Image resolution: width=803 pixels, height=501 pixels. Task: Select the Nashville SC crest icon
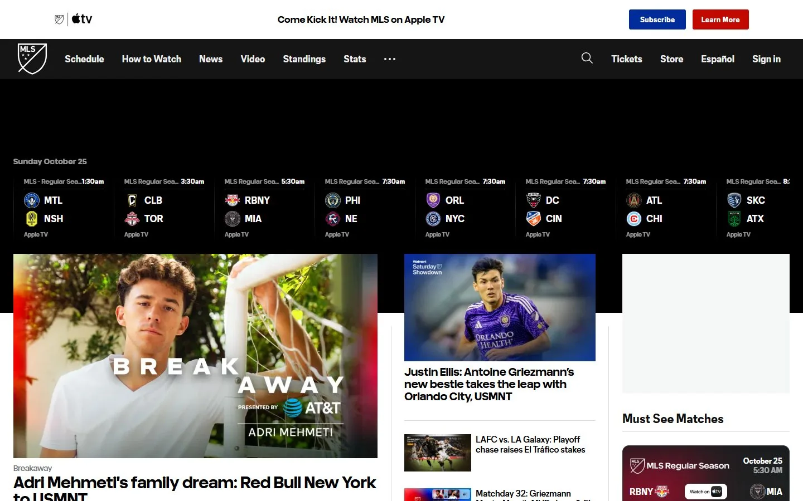(x=32, y=219)
